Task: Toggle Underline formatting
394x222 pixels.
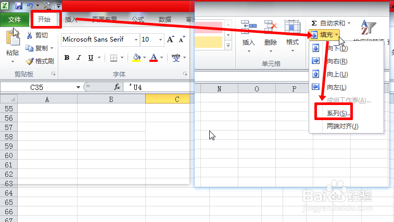Action: point(91,58)
